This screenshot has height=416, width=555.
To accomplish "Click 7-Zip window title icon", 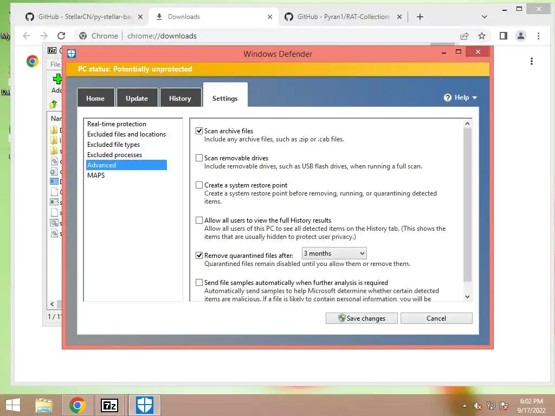I will pos(52,50).
